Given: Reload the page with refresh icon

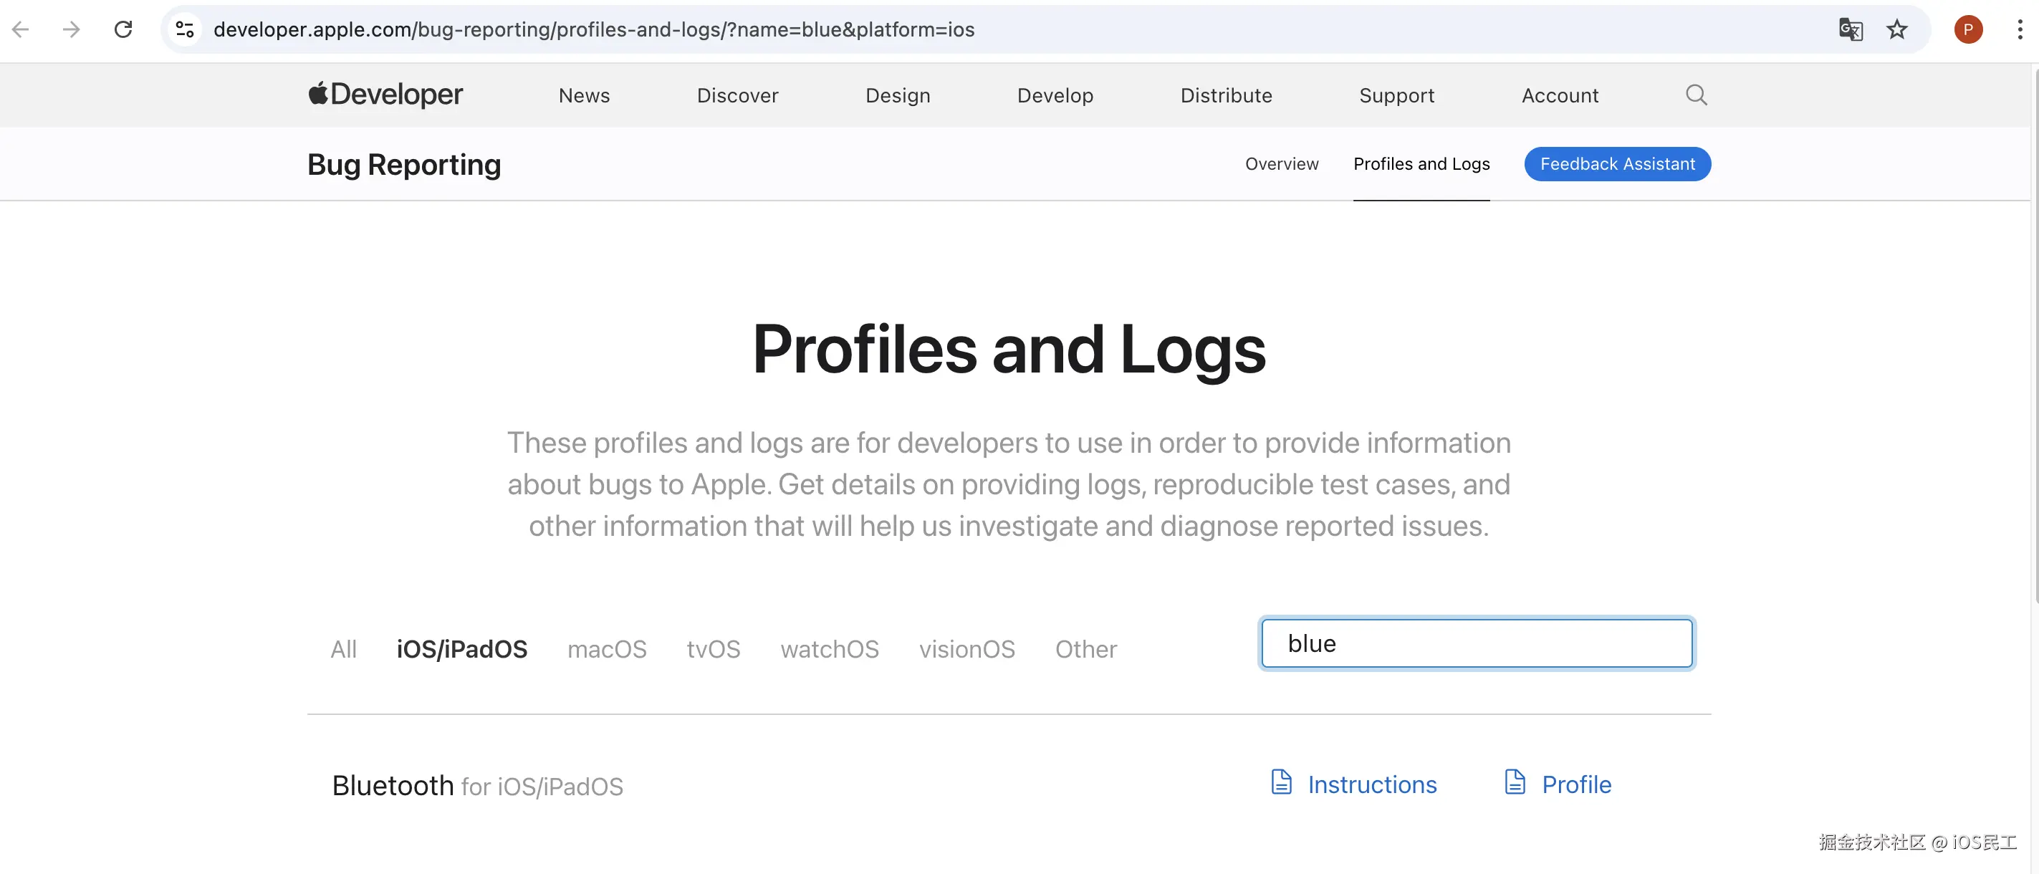Looking at the screenshot, I should (x=123, y=29).
